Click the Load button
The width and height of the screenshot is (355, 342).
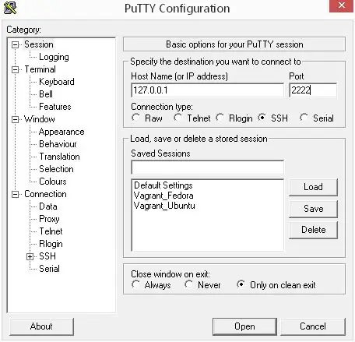click(x=313, y=187)
